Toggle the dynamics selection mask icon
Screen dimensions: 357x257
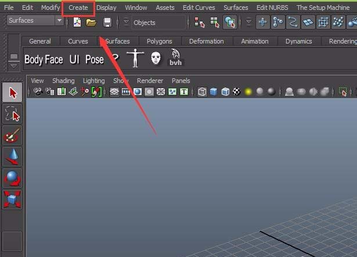(338, 22)
